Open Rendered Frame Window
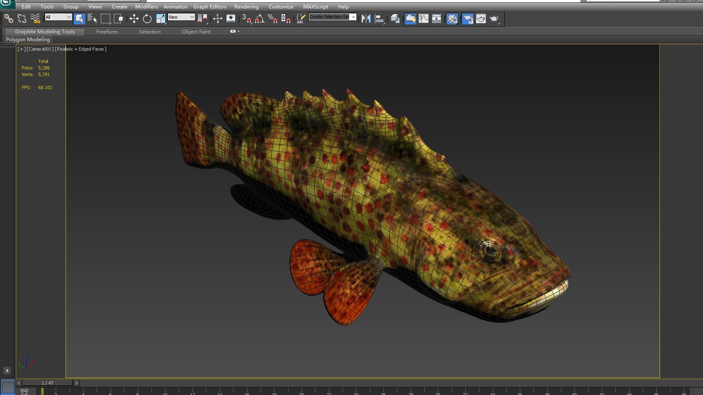The image size is (703, 395). [x=481, y=18]
